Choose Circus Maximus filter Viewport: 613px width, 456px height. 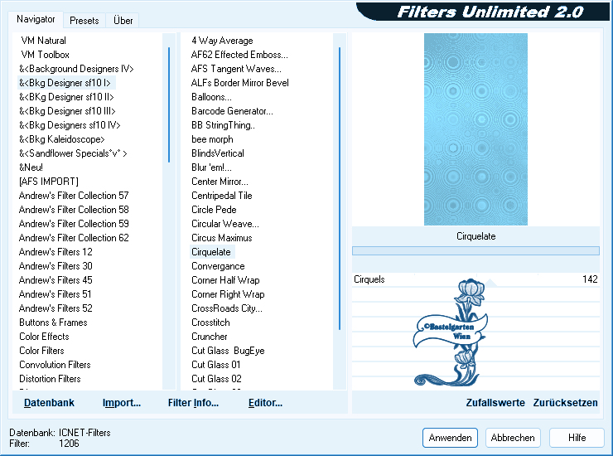(x=222, y=238)
